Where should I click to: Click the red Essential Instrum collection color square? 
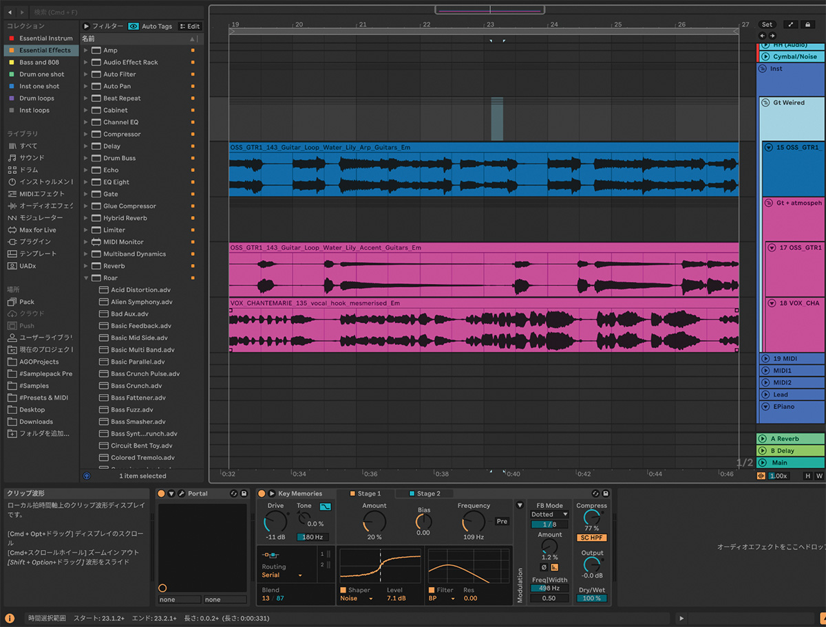click(x=11, y=38)
